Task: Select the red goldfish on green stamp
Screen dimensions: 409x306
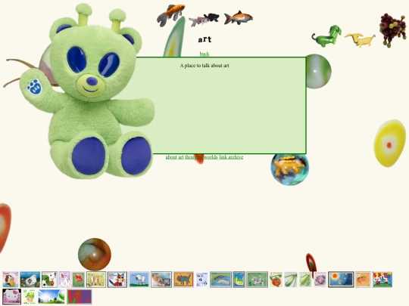Action: pos(79,280)
